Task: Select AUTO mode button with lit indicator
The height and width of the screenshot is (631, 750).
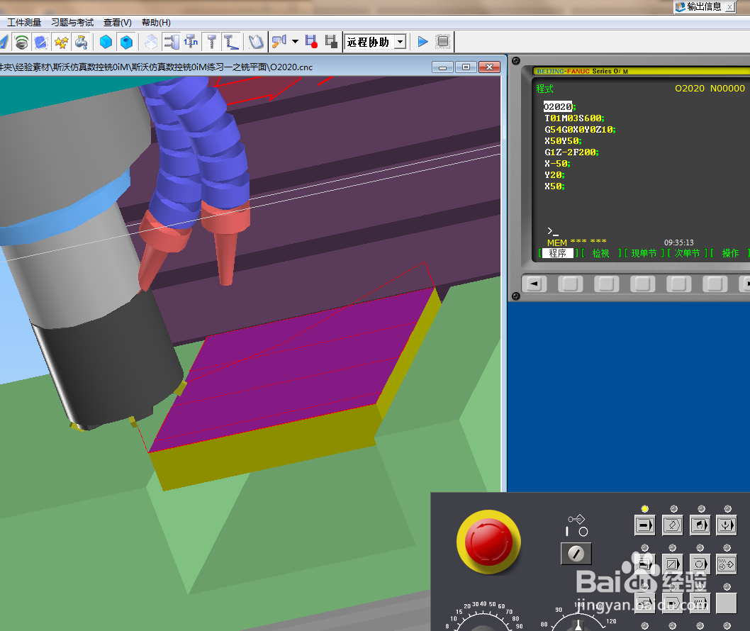Action: click(x=644, y=525)
